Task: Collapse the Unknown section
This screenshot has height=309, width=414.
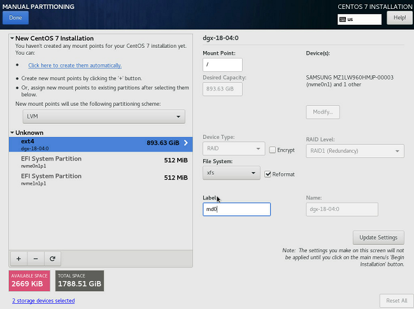Action: click(12, 133)
